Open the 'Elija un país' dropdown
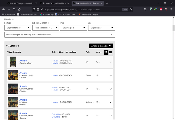 coord(74,28)
